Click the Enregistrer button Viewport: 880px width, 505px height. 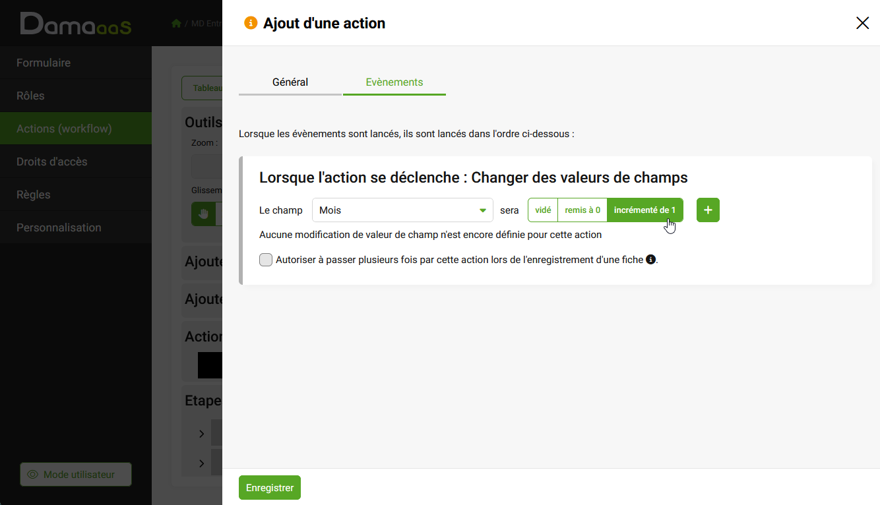click(270, 488)
